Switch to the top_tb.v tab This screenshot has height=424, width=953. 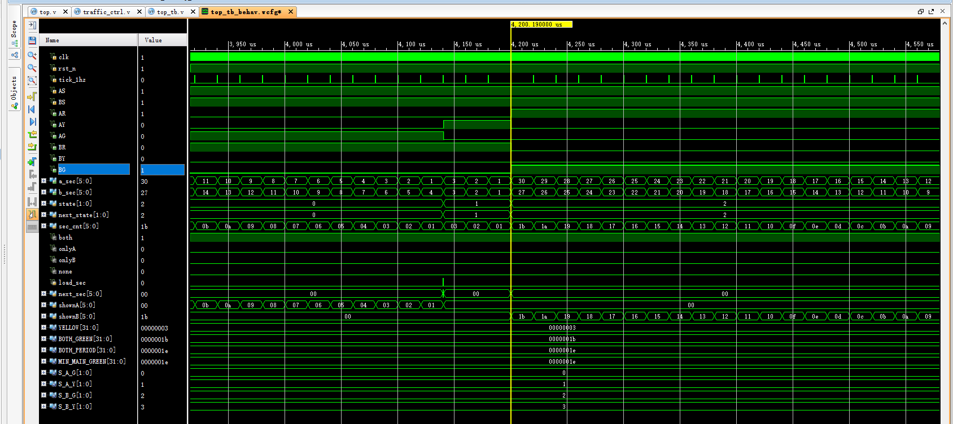tap(171, 12)
